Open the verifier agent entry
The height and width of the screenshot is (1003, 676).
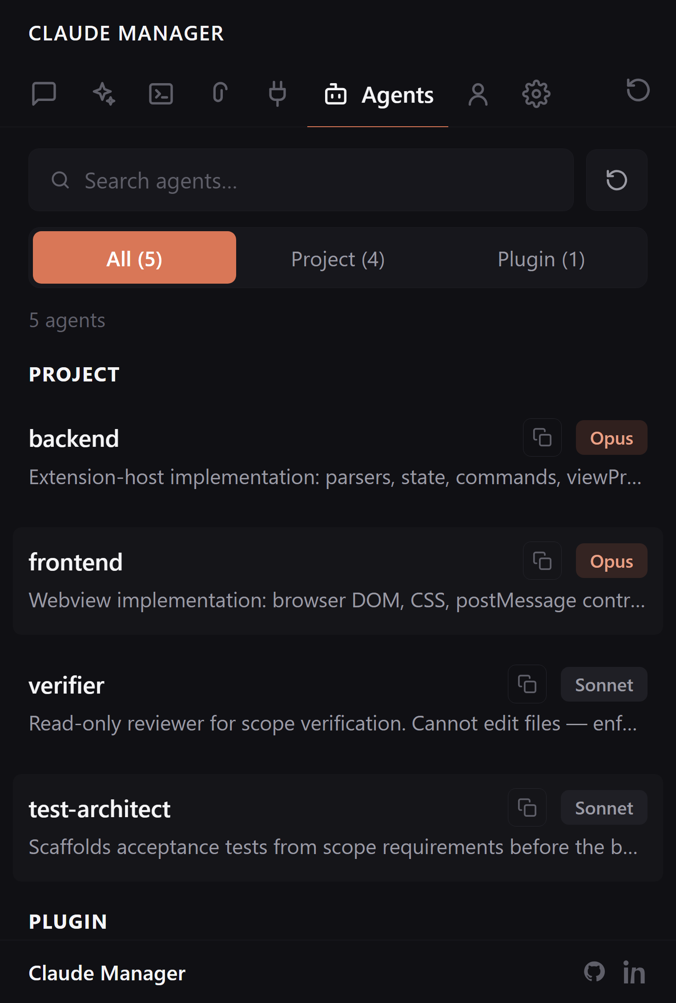click(338, 704)
